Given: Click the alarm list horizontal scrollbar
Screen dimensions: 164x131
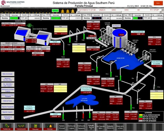Looking at the screenshot, I should pos(100,12).
